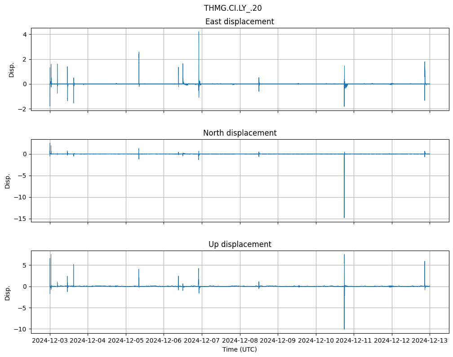The image size is (453, 357).
Task: Click the Up displacement subplot title
Action: 240,244
